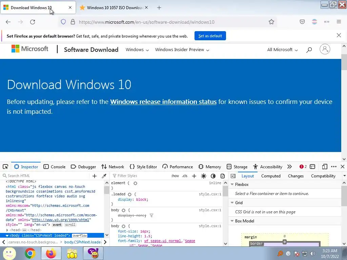This screenshot has width=347, height=260.
Task: Switch to the Console tab
Action: click(55, 167)
